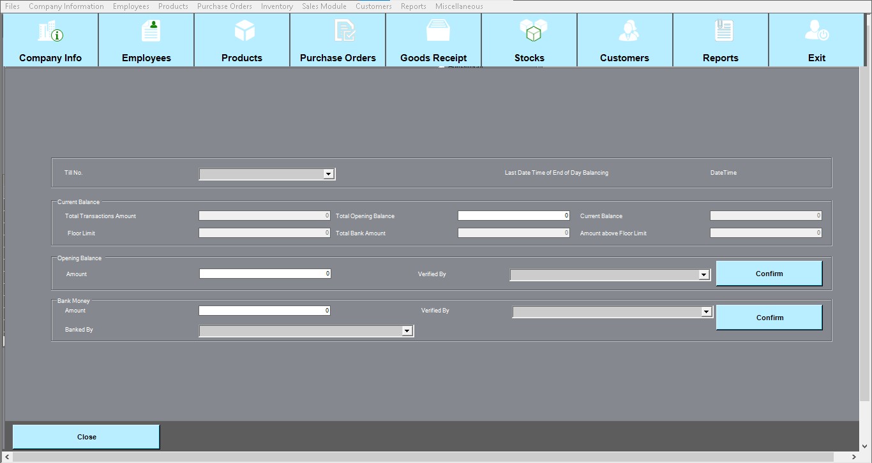This screenshot has height=463, width=872.
Task: Open the Company Info toolbar icon
Action: [x=50, y=31]
